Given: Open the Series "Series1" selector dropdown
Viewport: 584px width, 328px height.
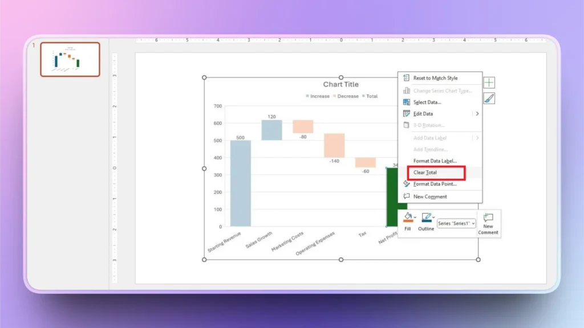Looking at the screenshot, I should coord(473,223).
